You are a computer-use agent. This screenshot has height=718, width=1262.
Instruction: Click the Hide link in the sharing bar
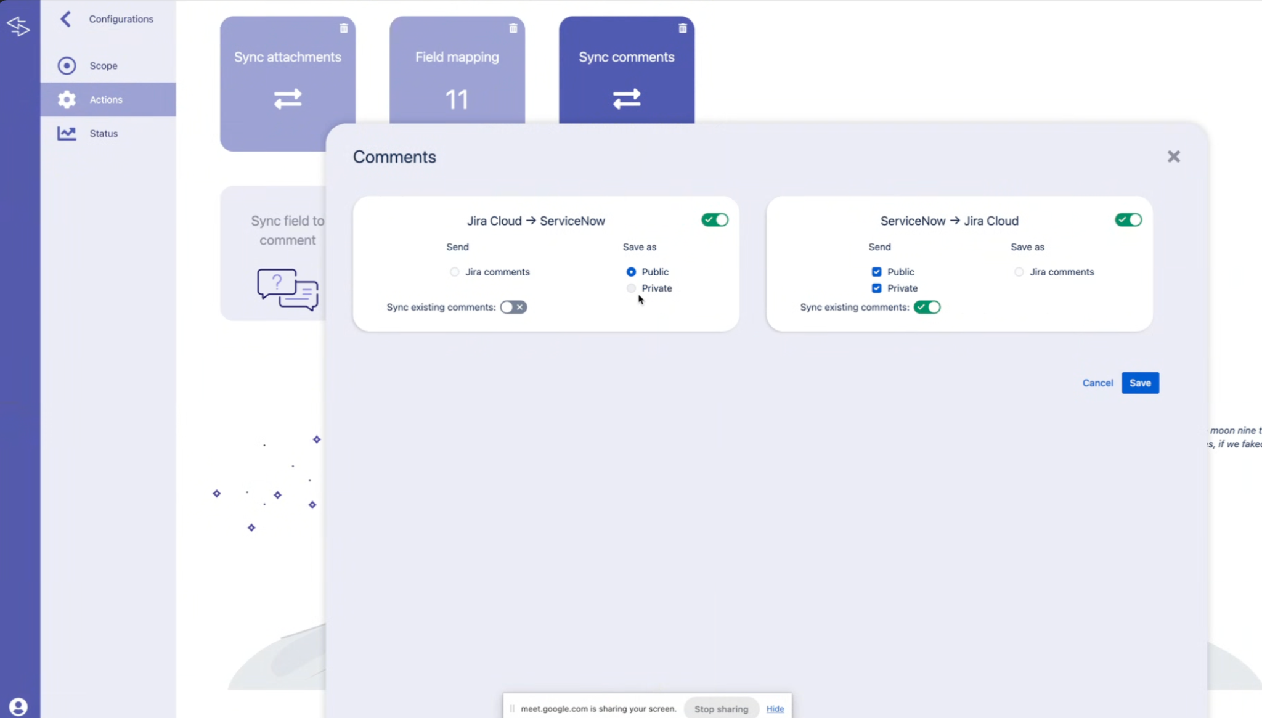[775, 709]
